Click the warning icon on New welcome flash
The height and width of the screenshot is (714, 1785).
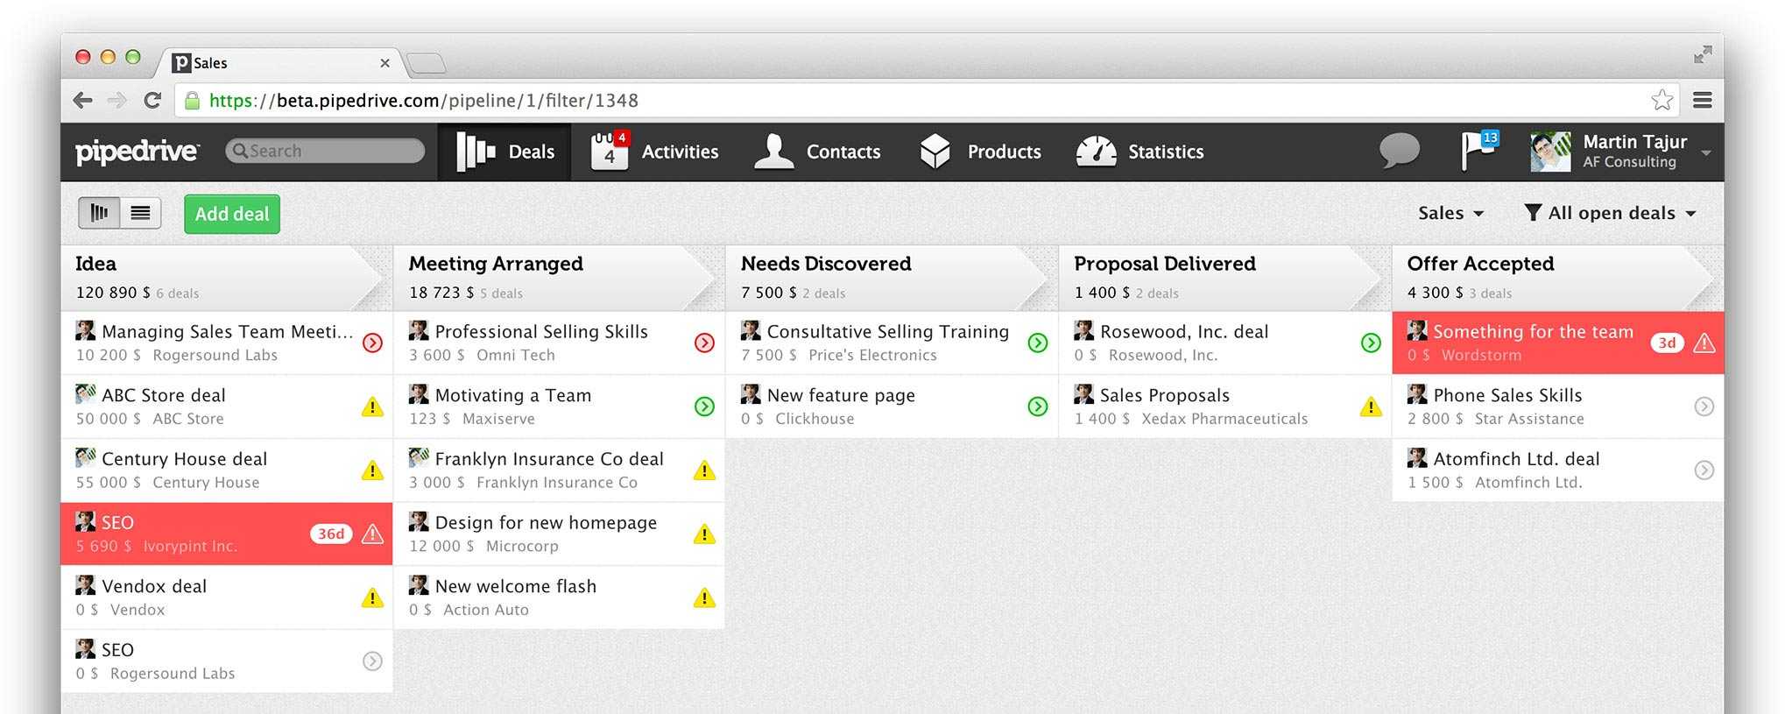point(704,597)
